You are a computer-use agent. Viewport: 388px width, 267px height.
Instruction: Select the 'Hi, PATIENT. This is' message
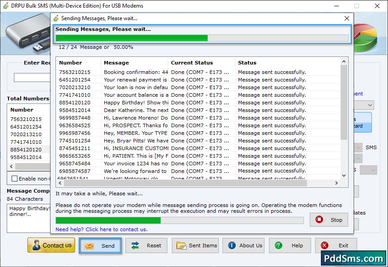coord(135,156)
